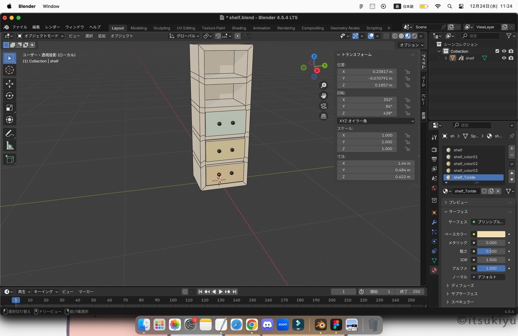This screenshot has height=336, width=518.
Task: Click the viewport zoom magnifier icon
Action: point(324,85)
